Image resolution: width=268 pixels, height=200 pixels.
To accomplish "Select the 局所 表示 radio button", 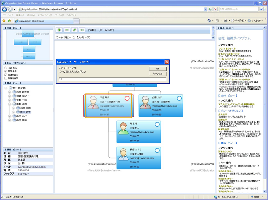I will (x=6, y=71).
